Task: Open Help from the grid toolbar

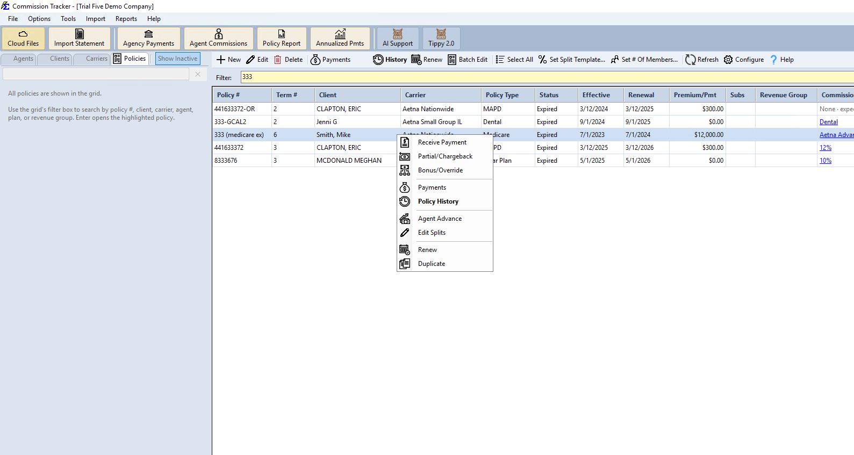Action: [782, 60]
